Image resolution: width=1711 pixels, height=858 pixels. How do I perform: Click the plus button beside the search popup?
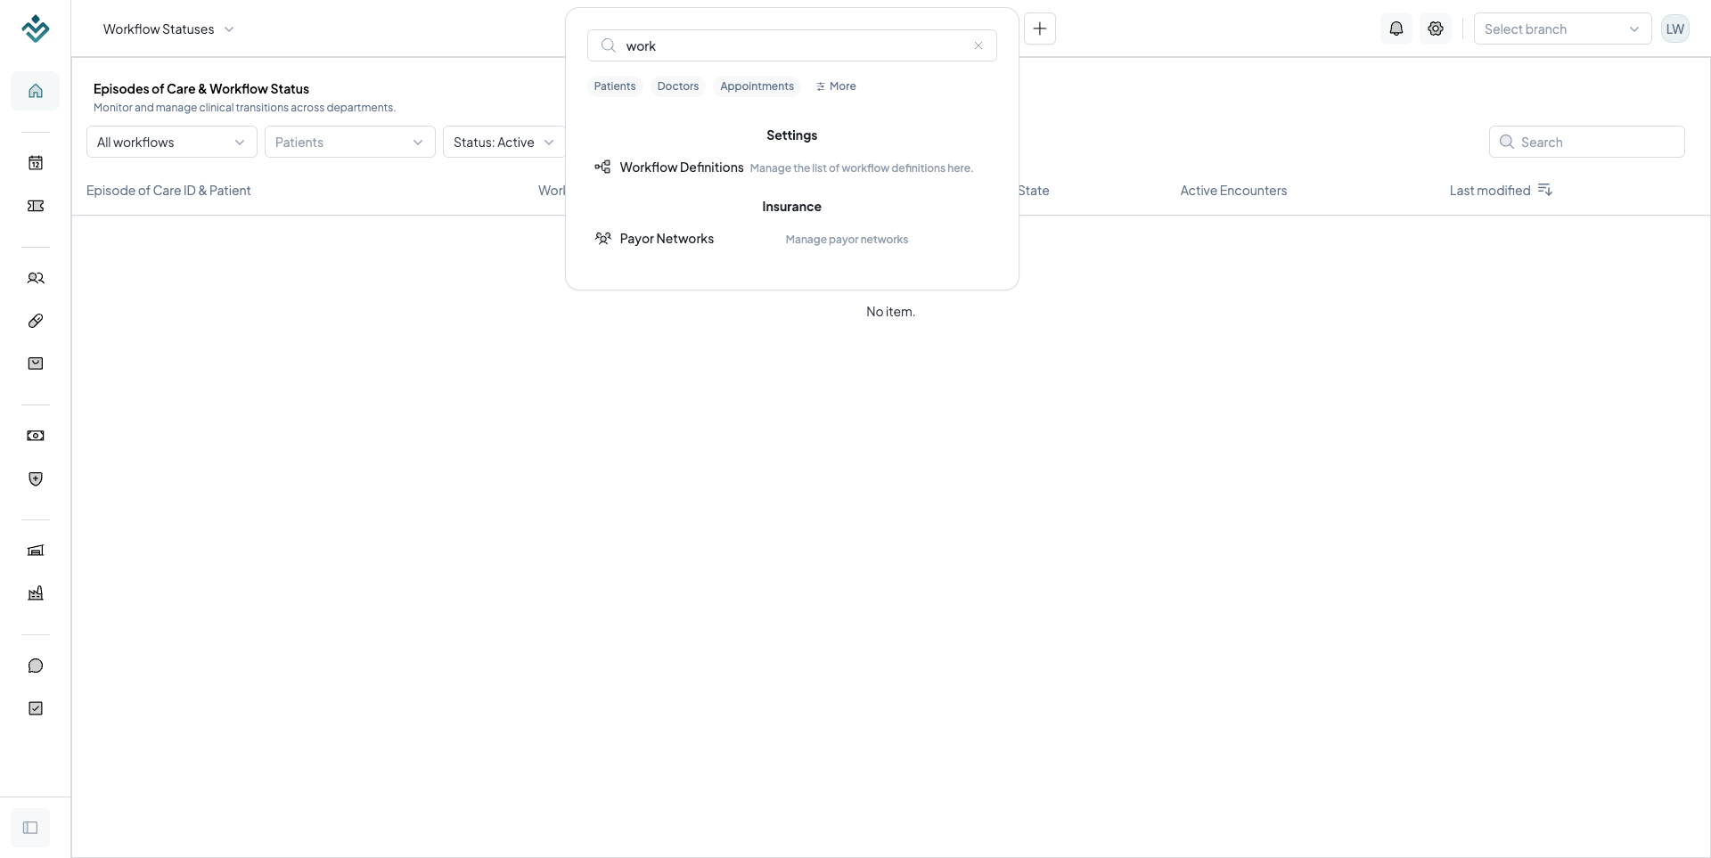pos(1040,29)
